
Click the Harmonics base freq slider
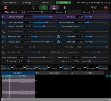[96, 22]
